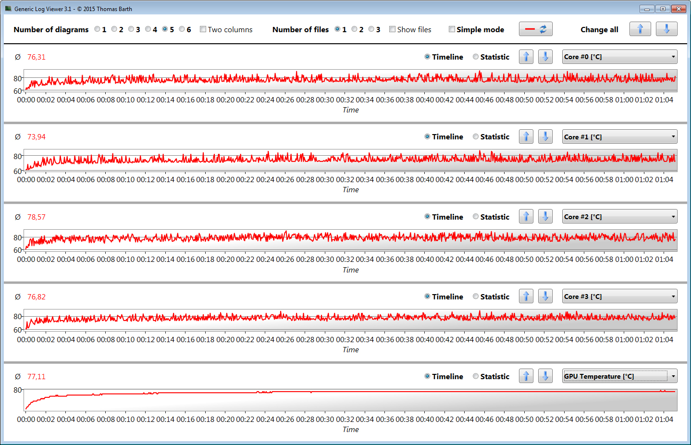691x445 pixels.
Task: Select 1 for Number of files
Action: (x=337, y=29)
